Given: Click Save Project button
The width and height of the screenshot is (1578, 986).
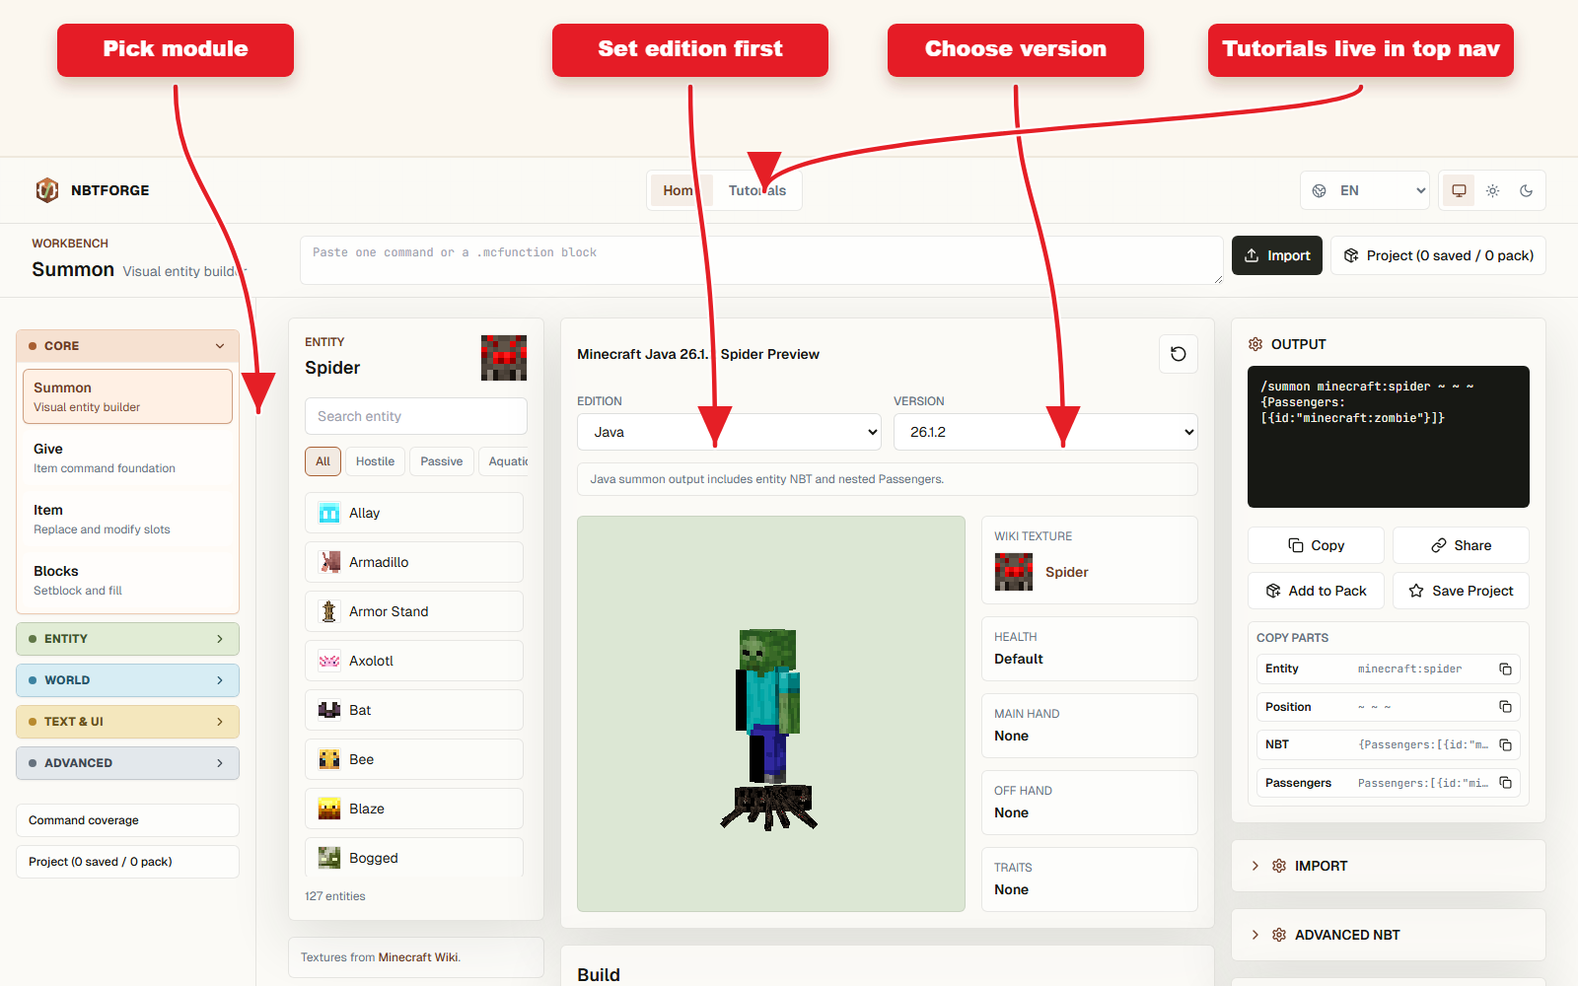Looking at the screenshot, I should point(1461,591).
